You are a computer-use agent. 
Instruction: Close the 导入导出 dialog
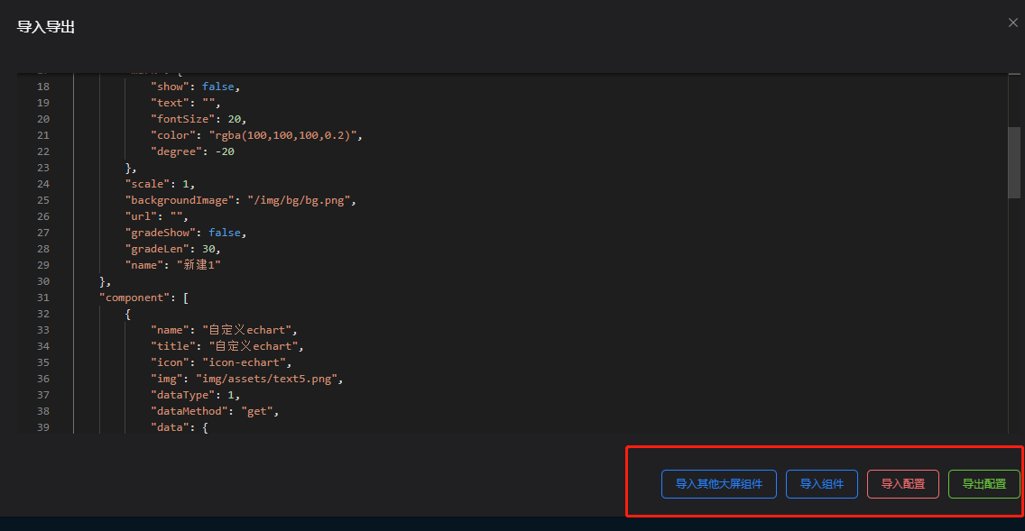pyautogui.click(x=1013, y=23)
